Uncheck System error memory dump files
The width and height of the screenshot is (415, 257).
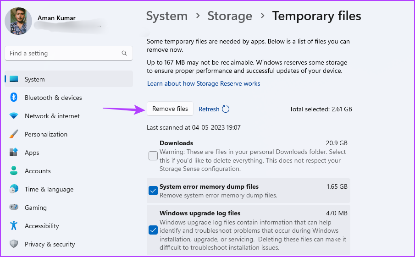(x=153, y=191)
